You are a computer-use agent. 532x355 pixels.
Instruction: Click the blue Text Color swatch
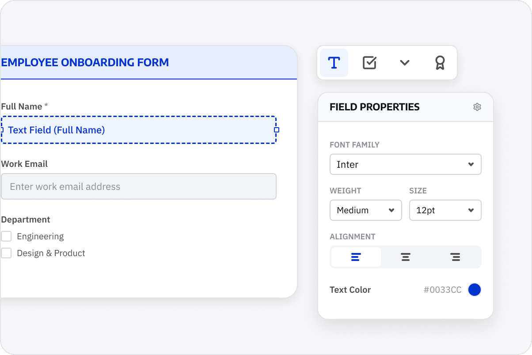point(475,290)
